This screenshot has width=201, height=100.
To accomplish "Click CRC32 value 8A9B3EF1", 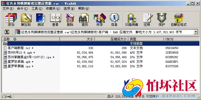I will click(172, 62).
